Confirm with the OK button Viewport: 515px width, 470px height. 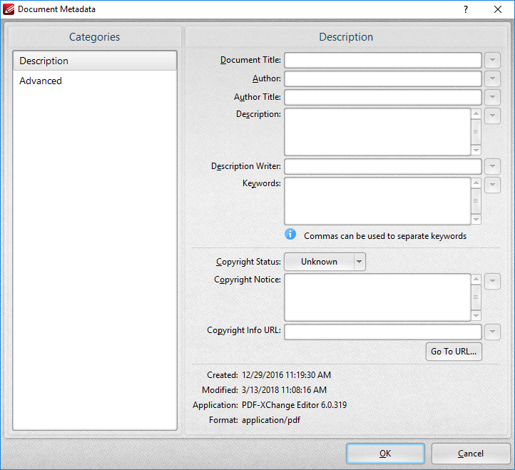pyautogui.click(x=385, y=454)
